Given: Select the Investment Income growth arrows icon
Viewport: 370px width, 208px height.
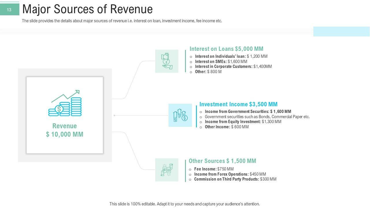Looking at the screenshot, I should (x=180, y=115).
